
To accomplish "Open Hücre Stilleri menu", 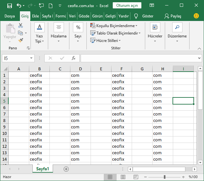I will 105,41.
